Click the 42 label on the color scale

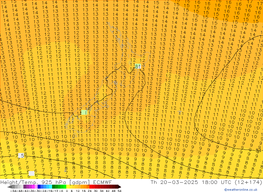108,191
